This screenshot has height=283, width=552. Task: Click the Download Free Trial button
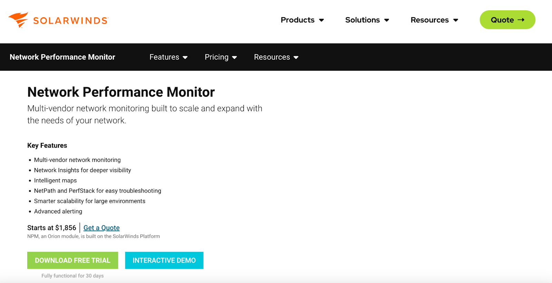coord(72,260)
